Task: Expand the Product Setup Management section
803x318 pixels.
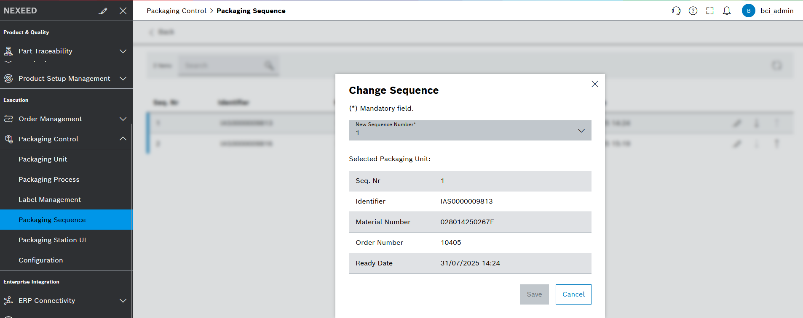Action: (123, 79)
